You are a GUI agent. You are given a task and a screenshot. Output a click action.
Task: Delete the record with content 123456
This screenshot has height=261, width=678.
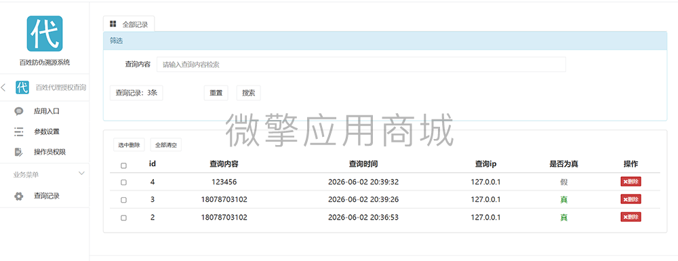click(631, 182)
